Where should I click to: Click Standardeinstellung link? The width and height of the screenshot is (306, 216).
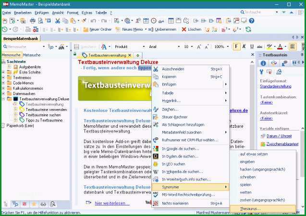tap(276, 86)
